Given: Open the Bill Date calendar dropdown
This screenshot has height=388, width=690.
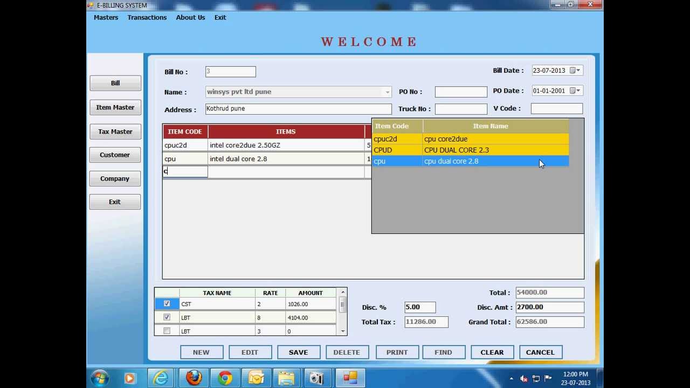Looking at the screenshot, I should point(578,71).
